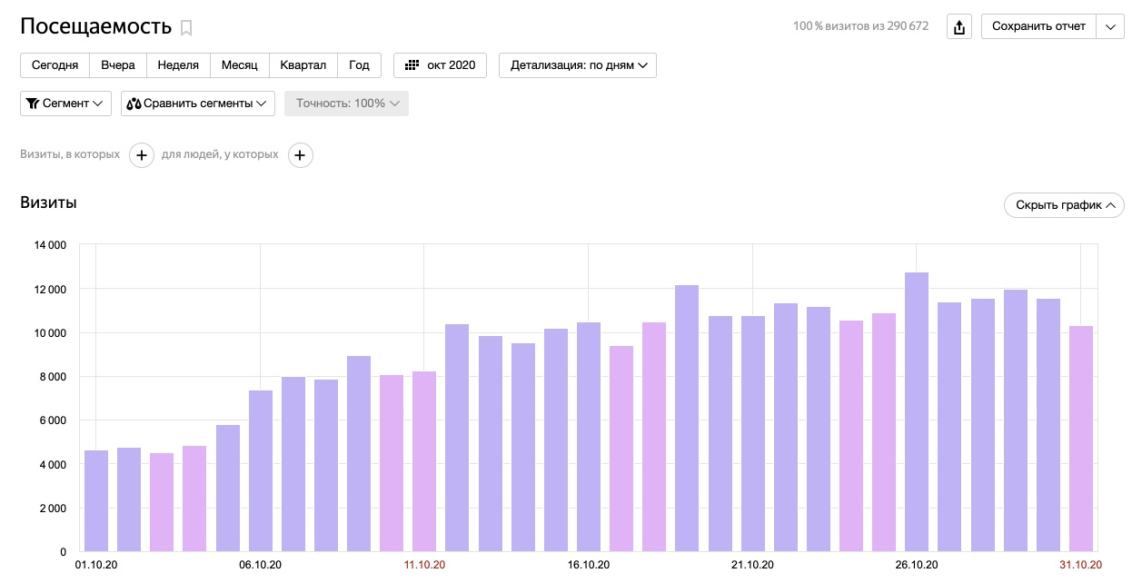Collapse chart with Скрыть график
Image resolution: width=1132 pixels, height=583 pixels.
click(1064, 205)
